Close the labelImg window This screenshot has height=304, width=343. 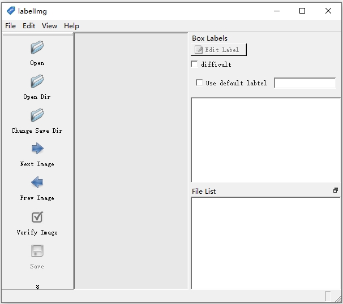point(328,11)
